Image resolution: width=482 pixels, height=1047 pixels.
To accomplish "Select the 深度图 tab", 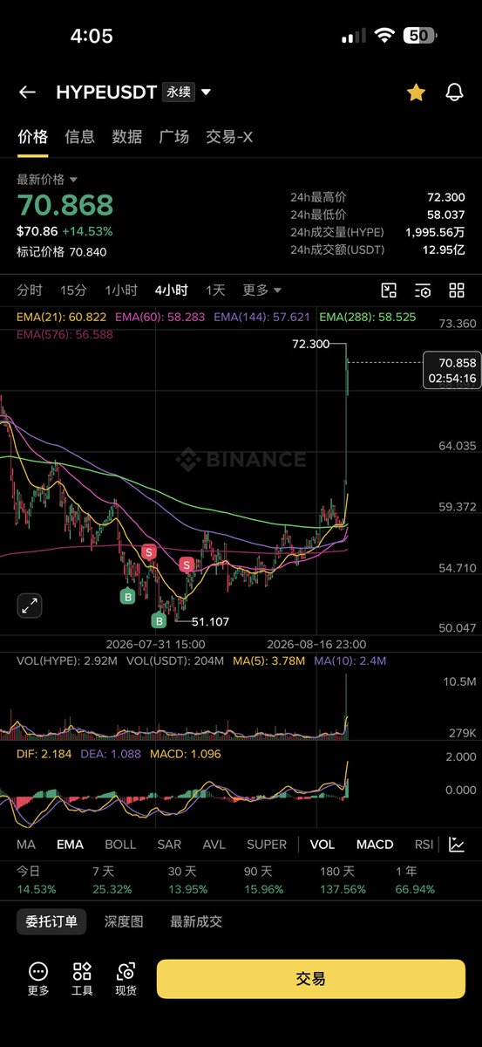I will click(124, 921).
